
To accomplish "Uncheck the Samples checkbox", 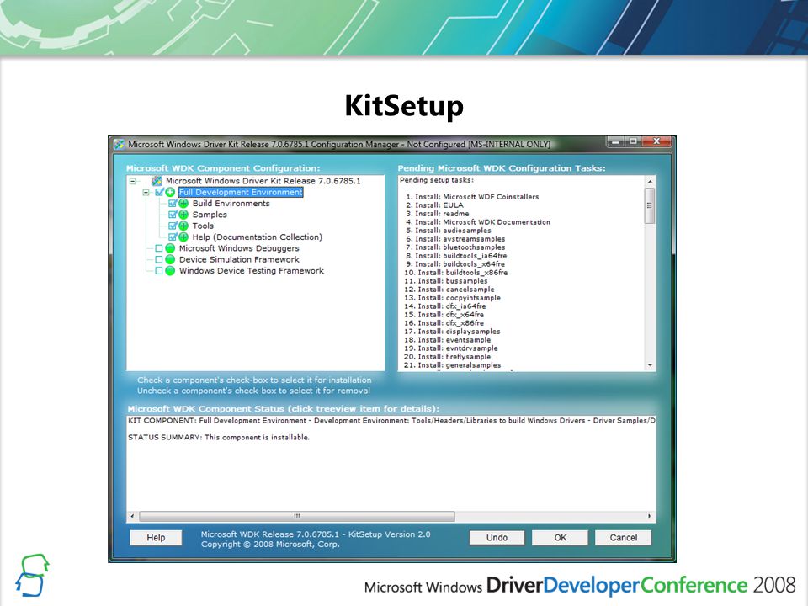I will pyautogui.click(x=173, y=215).
